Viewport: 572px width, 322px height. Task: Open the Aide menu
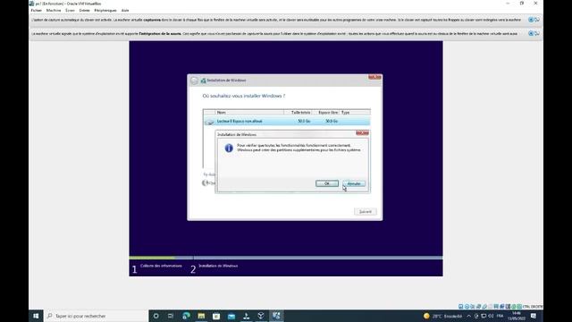click(x=125, y=10)
